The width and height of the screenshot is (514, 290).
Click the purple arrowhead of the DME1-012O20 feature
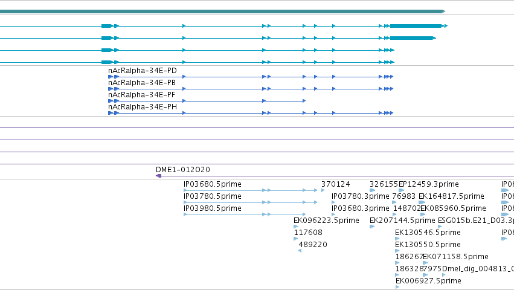(x=158, y=176)
